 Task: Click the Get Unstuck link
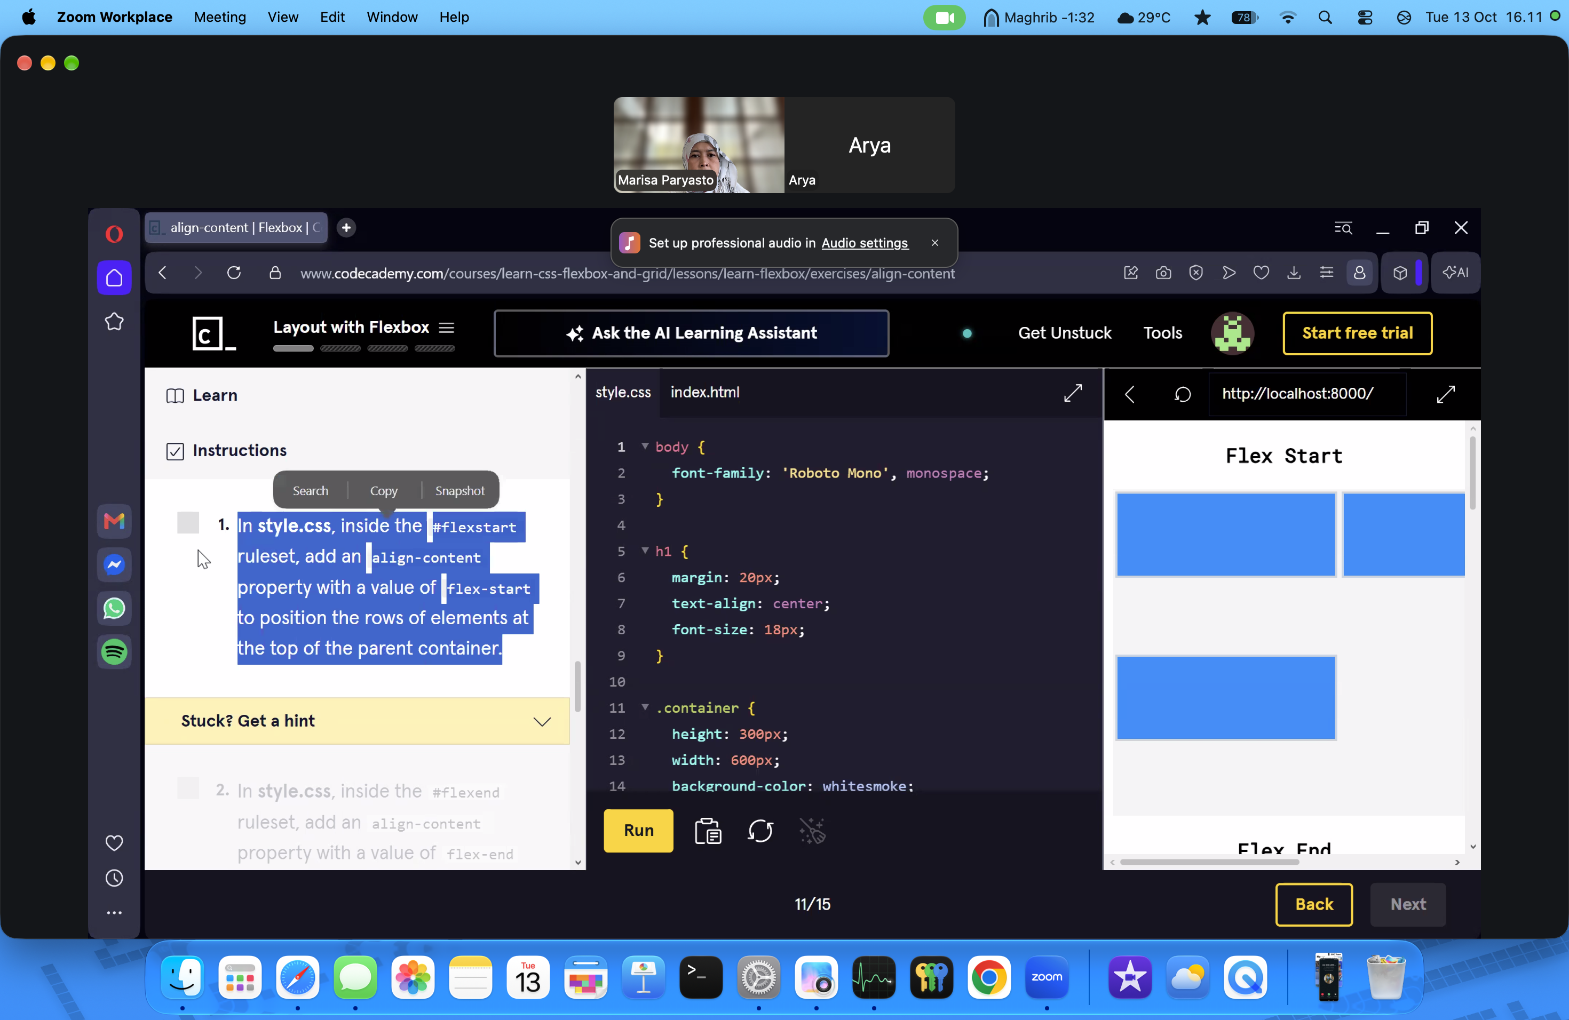tap(1064, 333)
